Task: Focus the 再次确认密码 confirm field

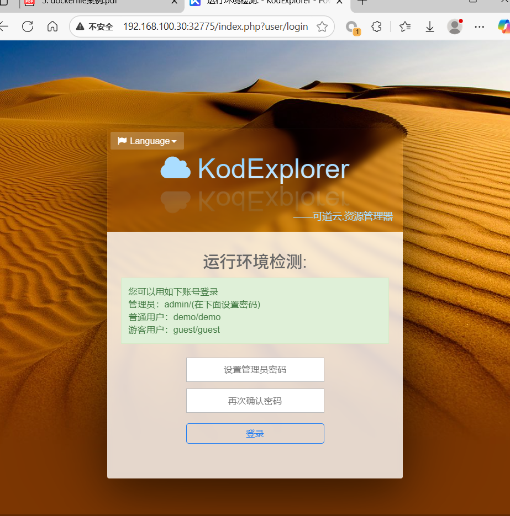Action: [x=255, y=401]
